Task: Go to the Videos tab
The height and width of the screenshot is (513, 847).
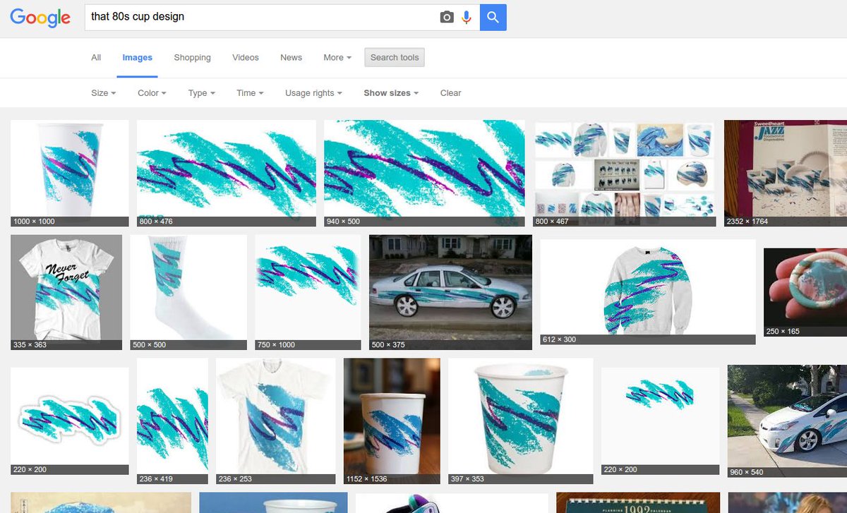Action: tap(246, 58)
